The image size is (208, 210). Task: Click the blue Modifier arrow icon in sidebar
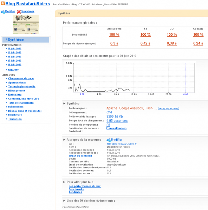[x=2, y=12]
